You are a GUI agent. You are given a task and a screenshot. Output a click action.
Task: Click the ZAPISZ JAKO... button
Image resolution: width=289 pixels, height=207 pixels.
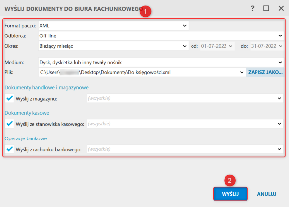tap(265, 72)
